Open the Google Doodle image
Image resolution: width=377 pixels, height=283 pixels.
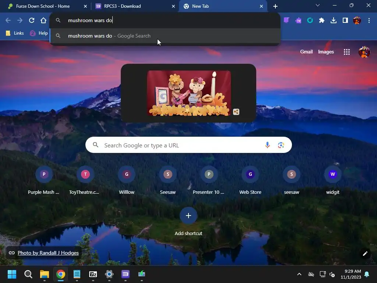coord(189,93)
